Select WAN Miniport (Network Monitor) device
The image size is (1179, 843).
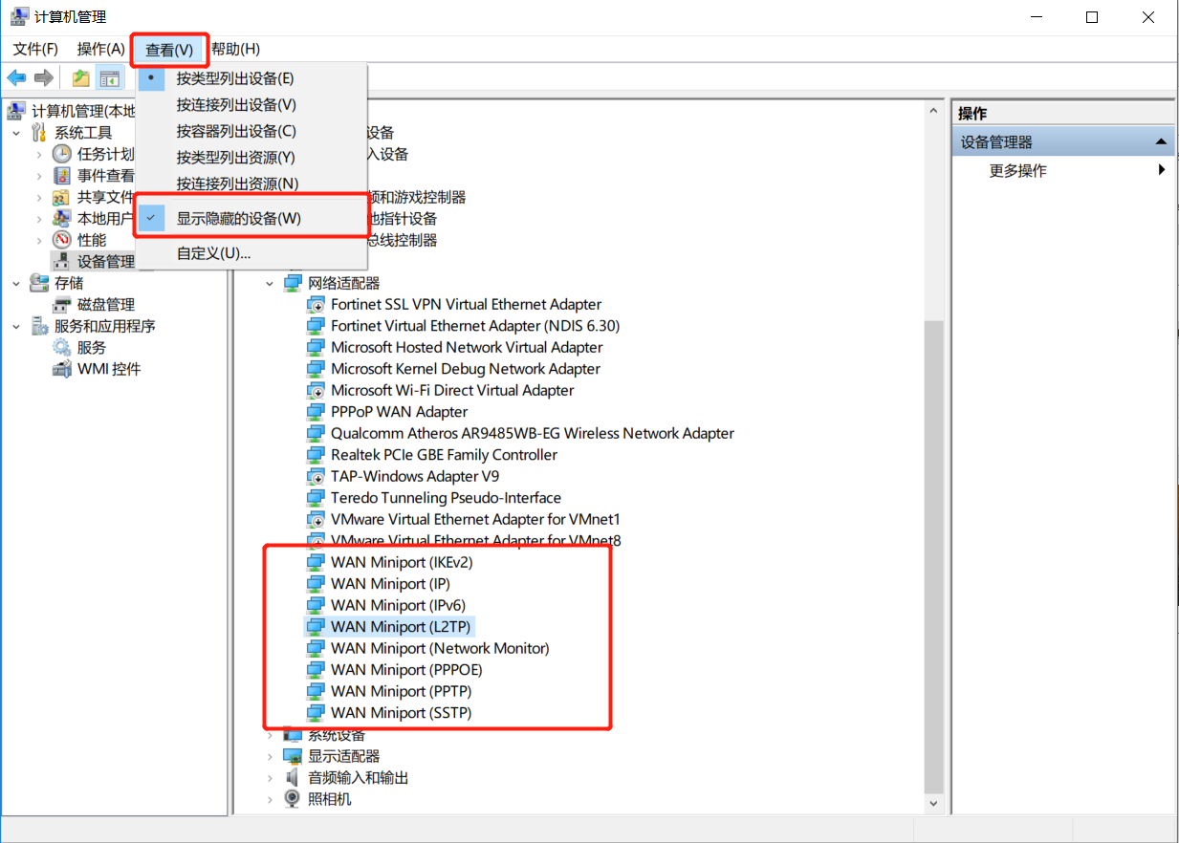point(440,648)
